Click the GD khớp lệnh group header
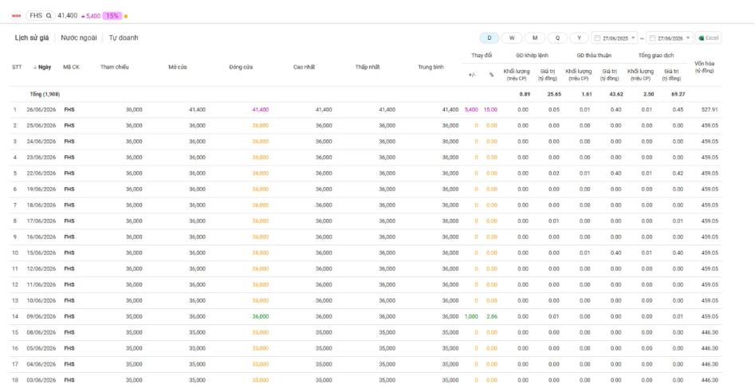 (x=532, y=55)
